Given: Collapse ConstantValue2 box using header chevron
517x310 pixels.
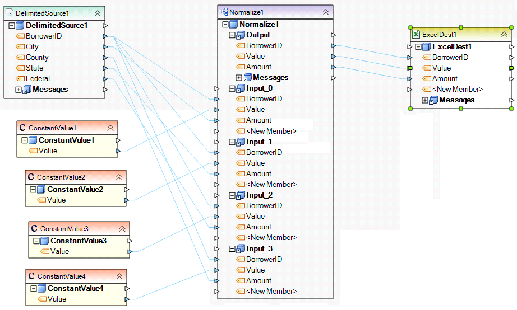Looking at the screenshot, I should click(x=118, y=177).
